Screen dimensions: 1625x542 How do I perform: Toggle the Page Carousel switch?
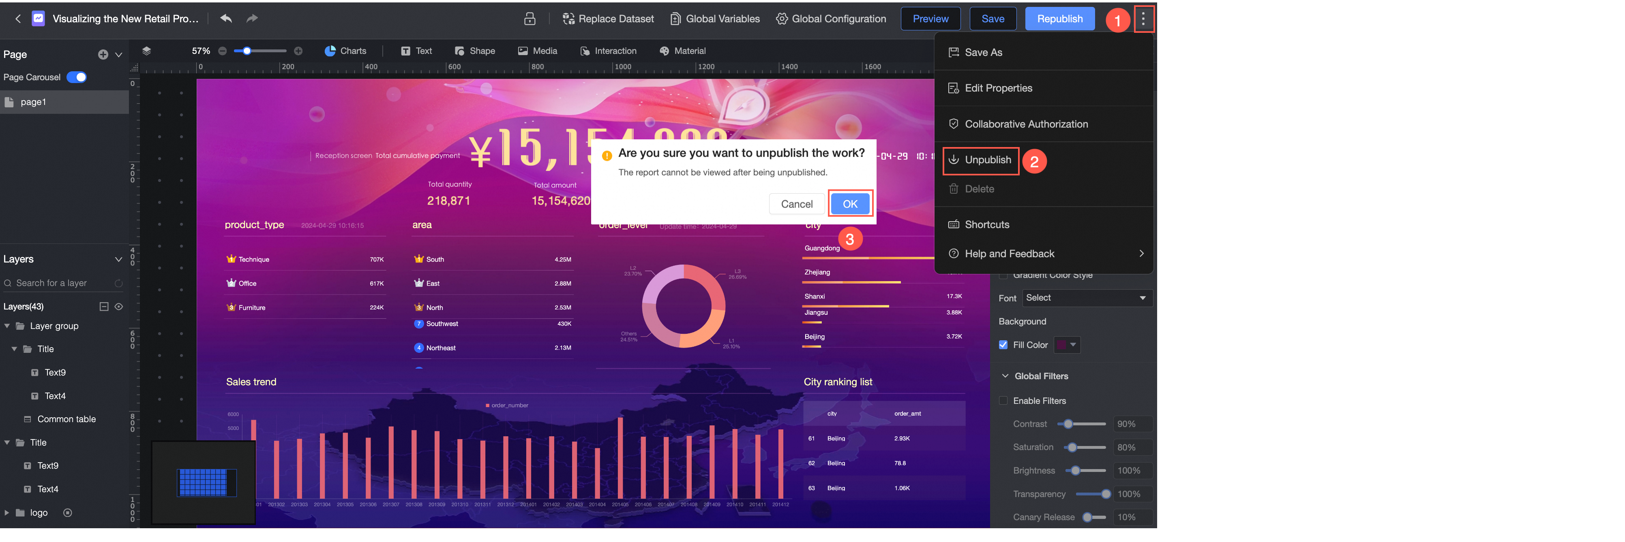[77, 77]
